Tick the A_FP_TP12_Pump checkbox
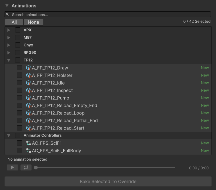 coord(19,98)
